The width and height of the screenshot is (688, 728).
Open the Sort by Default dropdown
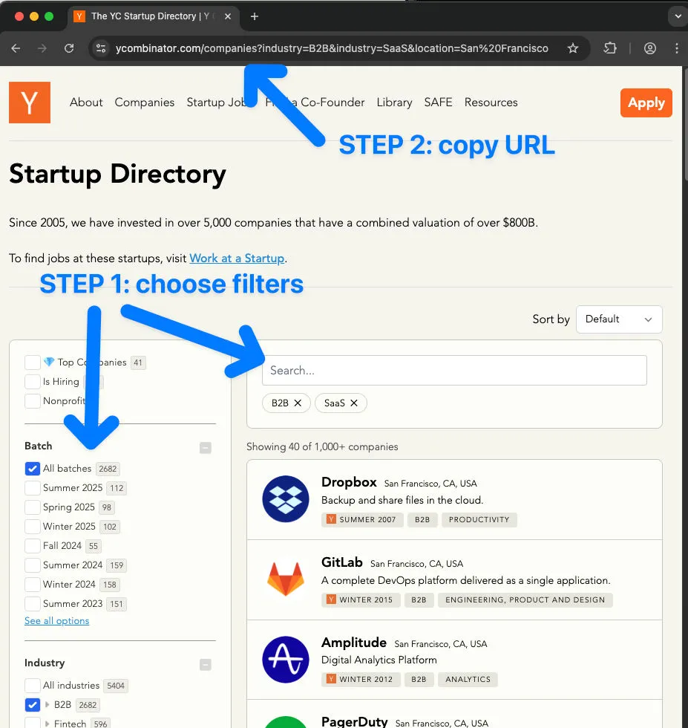(619, 319)
